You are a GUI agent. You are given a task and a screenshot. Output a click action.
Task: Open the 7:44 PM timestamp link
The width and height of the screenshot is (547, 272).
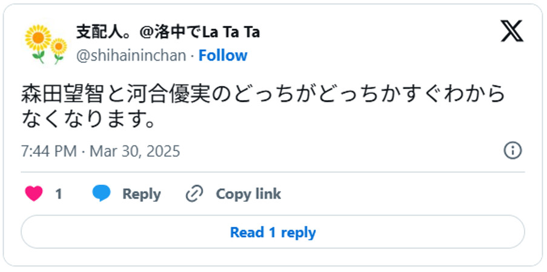(48, 151)
